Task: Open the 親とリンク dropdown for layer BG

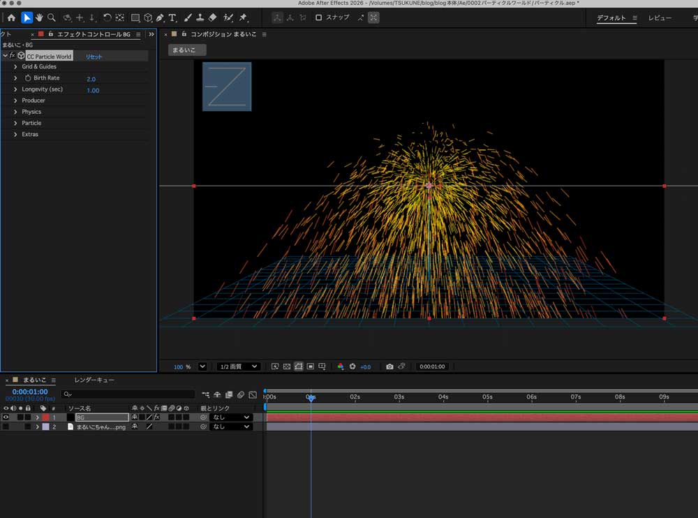Action: pyautogui.click(x=231, y=417)
